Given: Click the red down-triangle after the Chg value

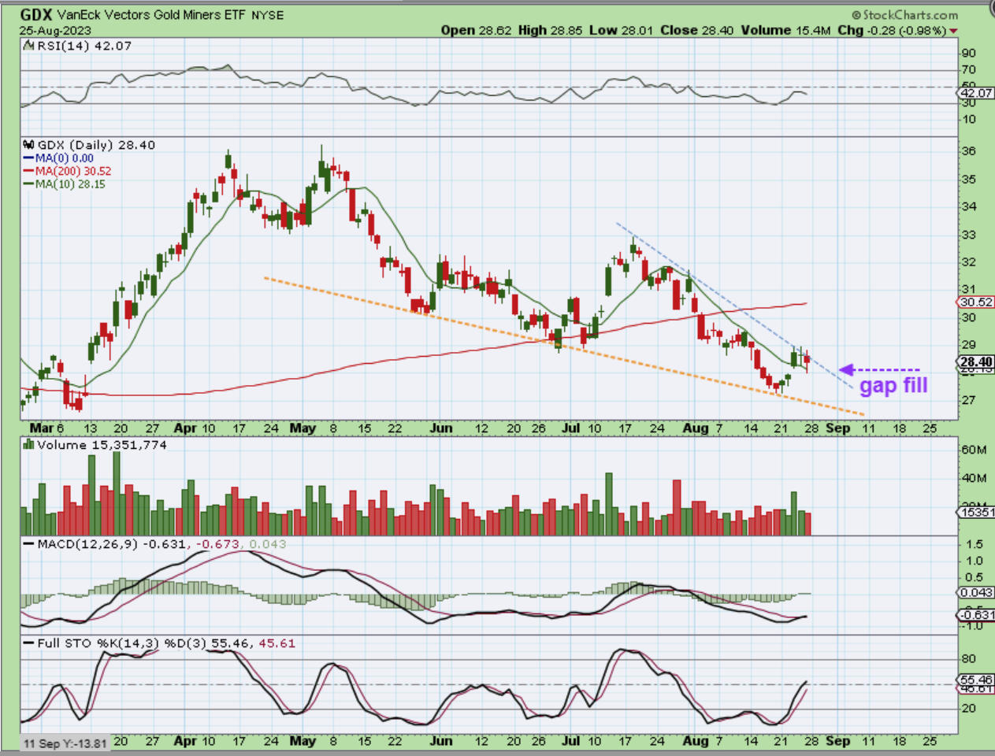Looking at the screenshot, I should (x=954, y=31).
